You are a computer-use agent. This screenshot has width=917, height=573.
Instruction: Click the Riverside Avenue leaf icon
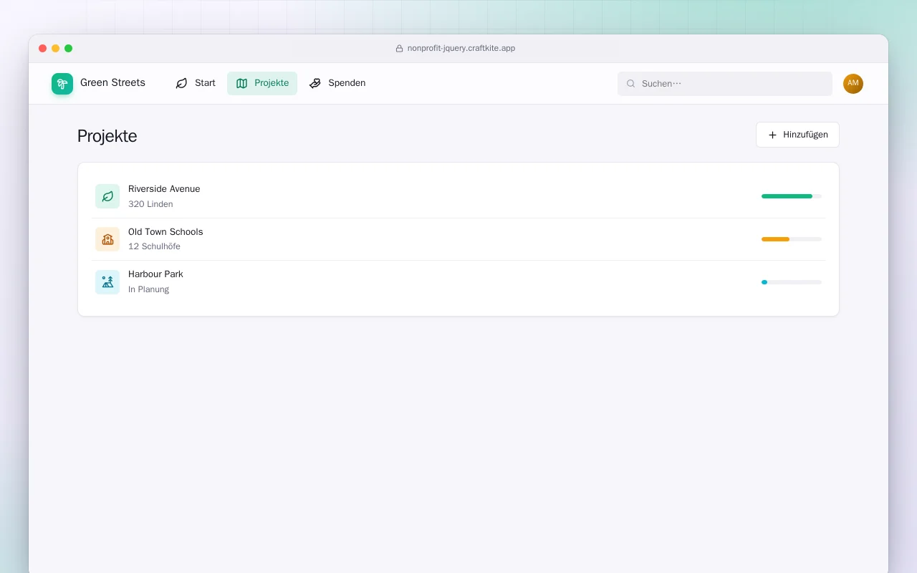pos(107,196)
